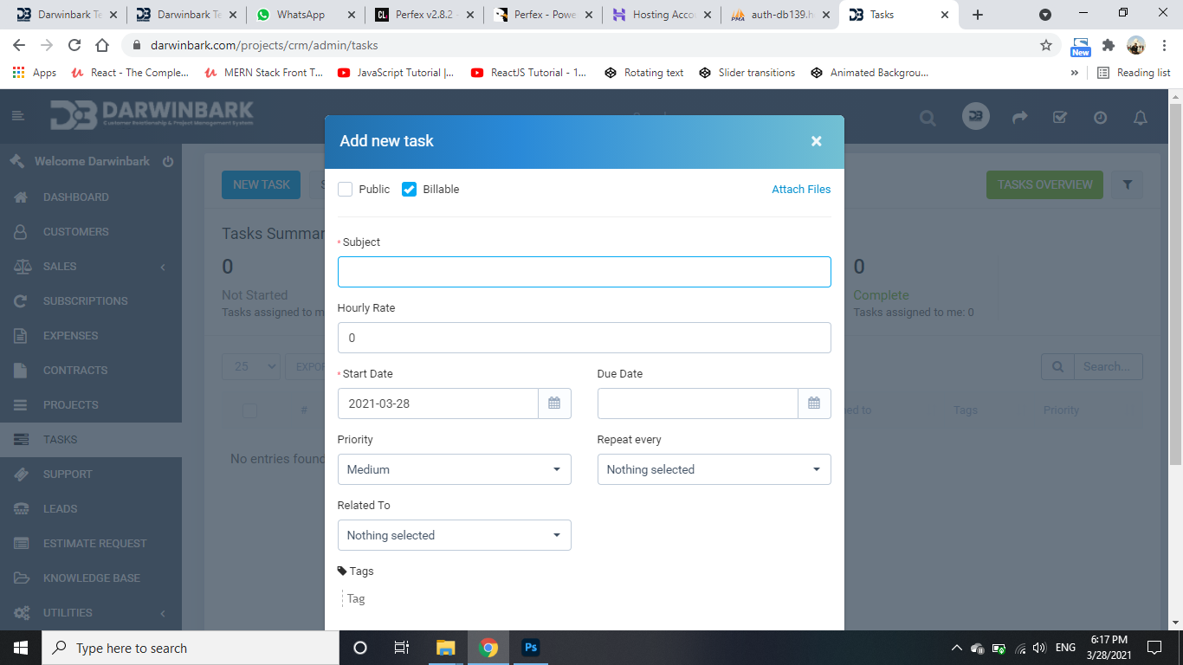Open the Photoshop icon in taskbar
Screen dimensions: 1183x665
pos(531,648)
